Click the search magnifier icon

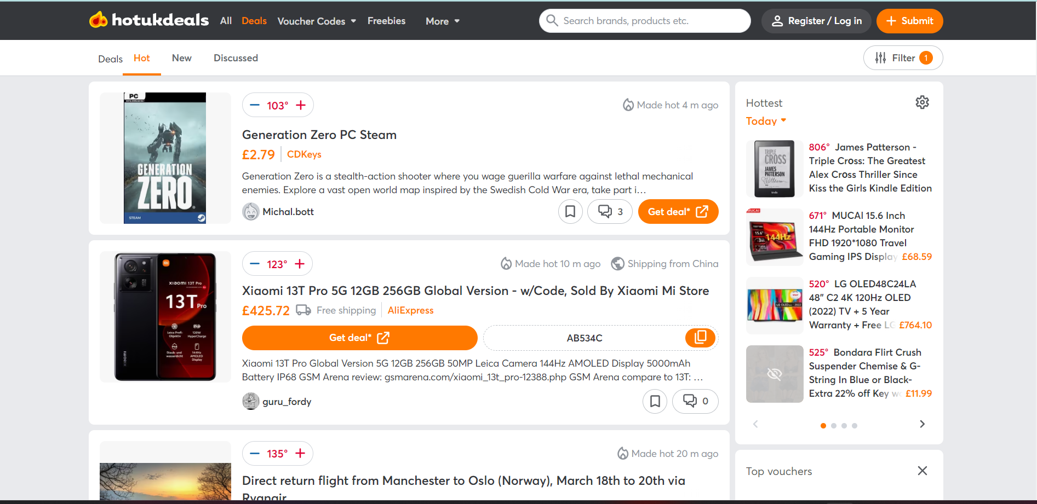tap(552, 21)
